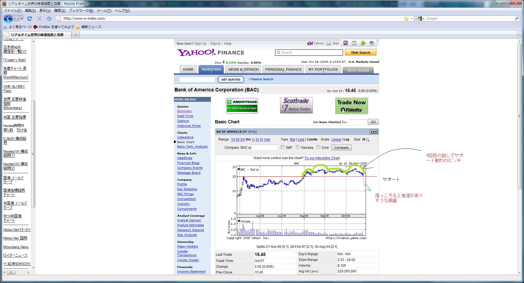Open the Historical Prices link

[189, 126]
